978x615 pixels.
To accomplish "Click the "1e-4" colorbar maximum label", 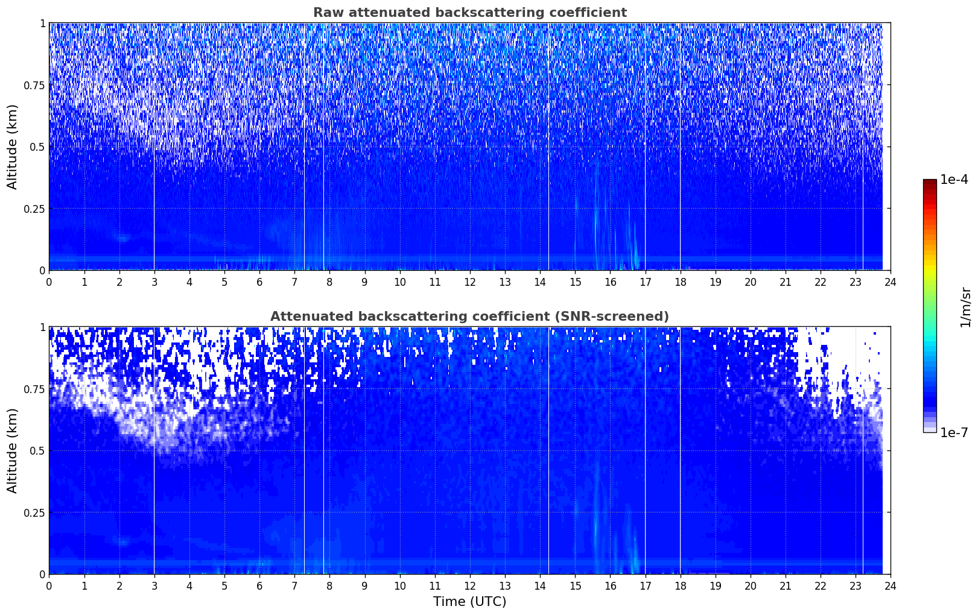I will (954, 180).
